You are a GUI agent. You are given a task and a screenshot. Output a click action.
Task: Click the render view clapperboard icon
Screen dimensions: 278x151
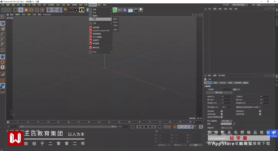(71, 10)
